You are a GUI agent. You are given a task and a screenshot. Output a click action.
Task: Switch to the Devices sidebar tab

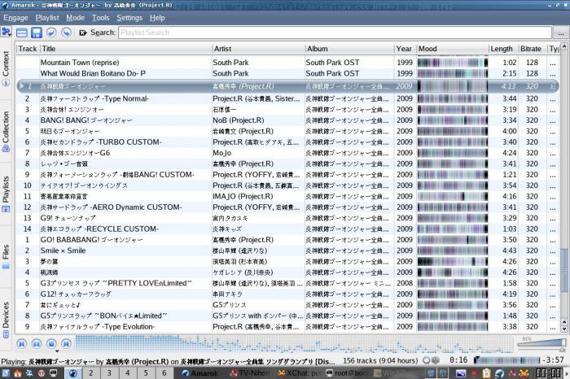pos(6,320)
